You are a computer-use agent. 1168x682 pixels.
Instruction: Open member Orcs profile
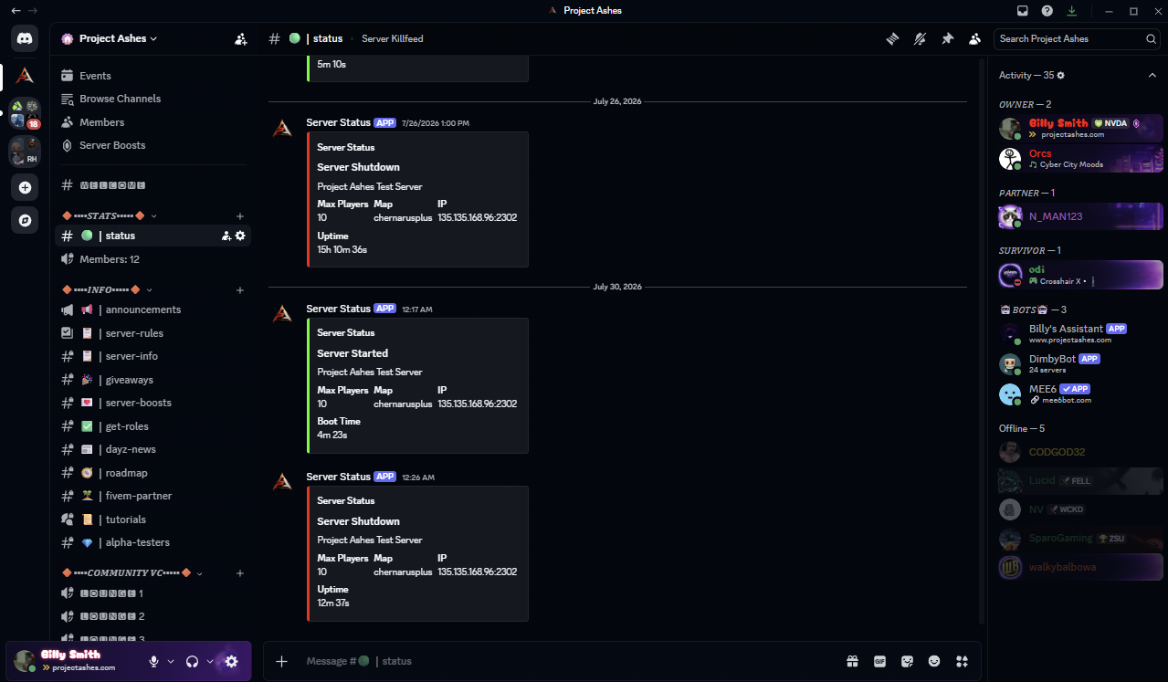click(1080, 159)
